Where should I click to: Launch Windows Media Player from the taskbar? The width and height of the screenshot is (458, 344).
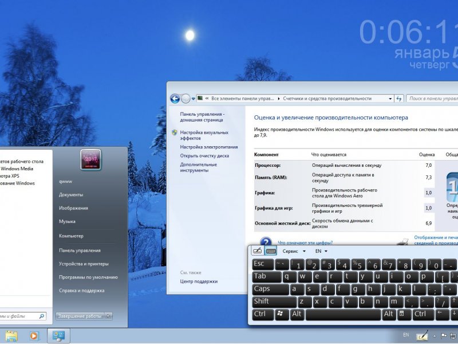(x=34, y=336)
